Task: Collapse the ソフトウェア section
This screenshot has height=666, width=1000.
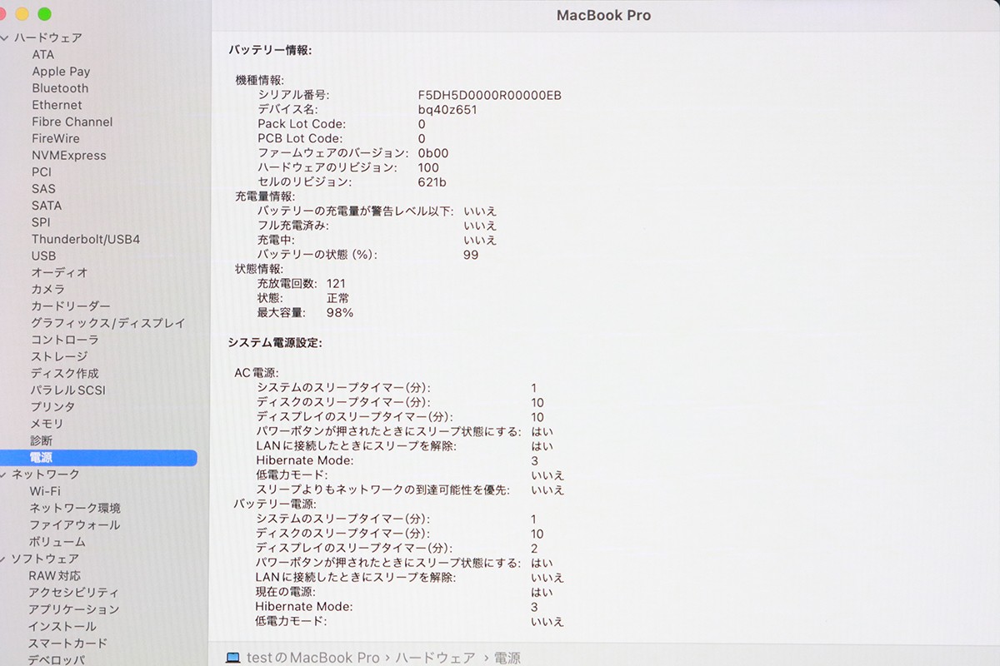Action: pyautogui.click(x=5, y=559)
